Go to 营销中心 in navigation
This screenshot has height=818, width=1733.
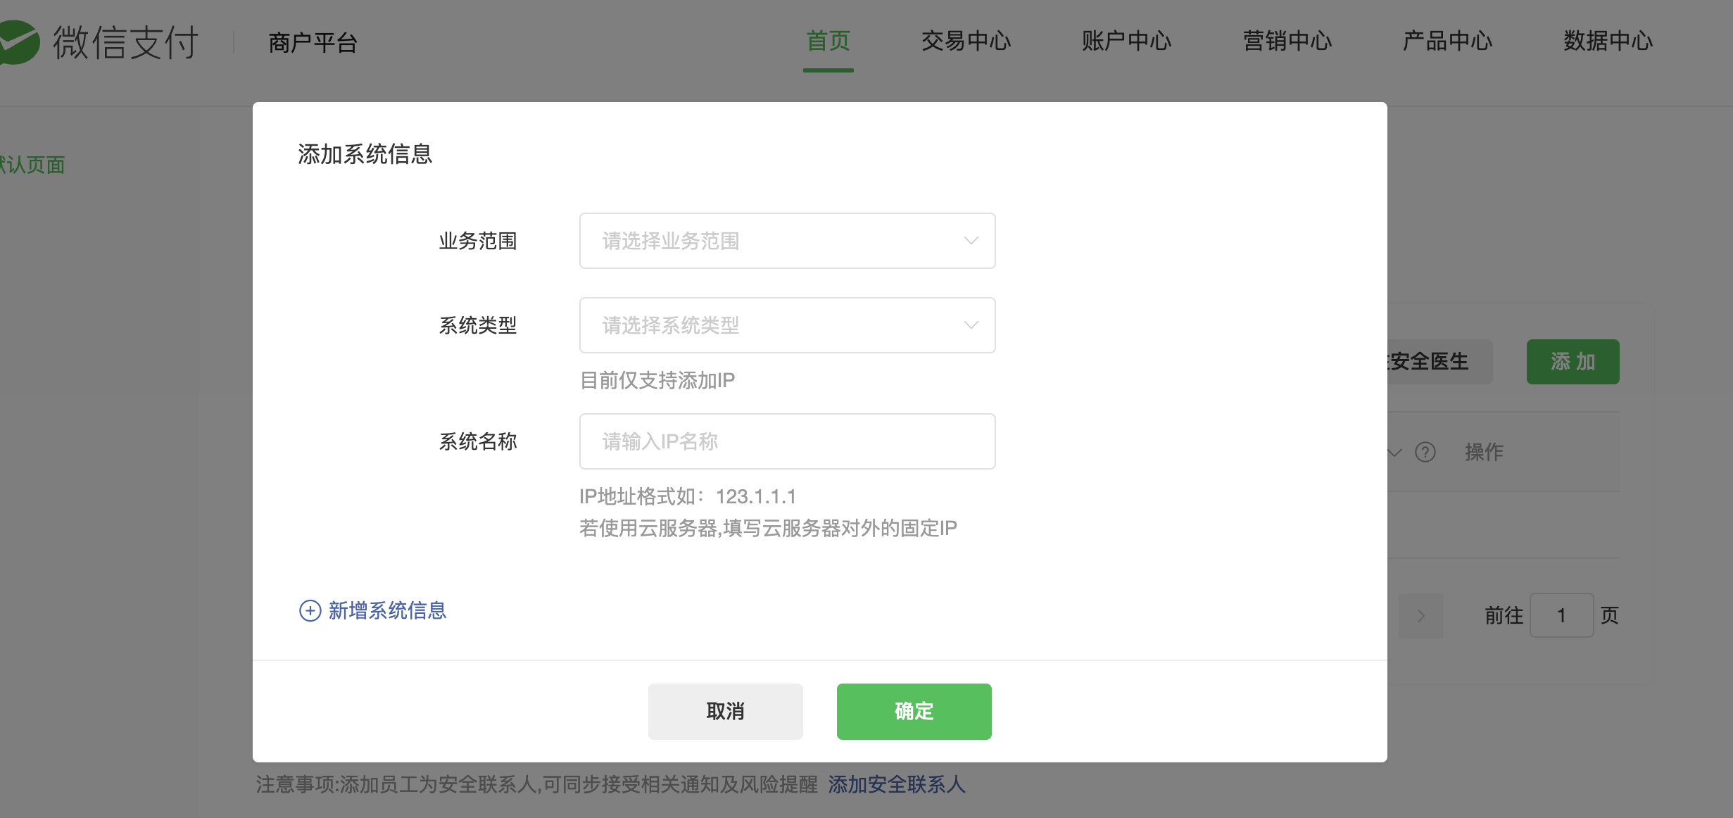tap(1287, 42)
